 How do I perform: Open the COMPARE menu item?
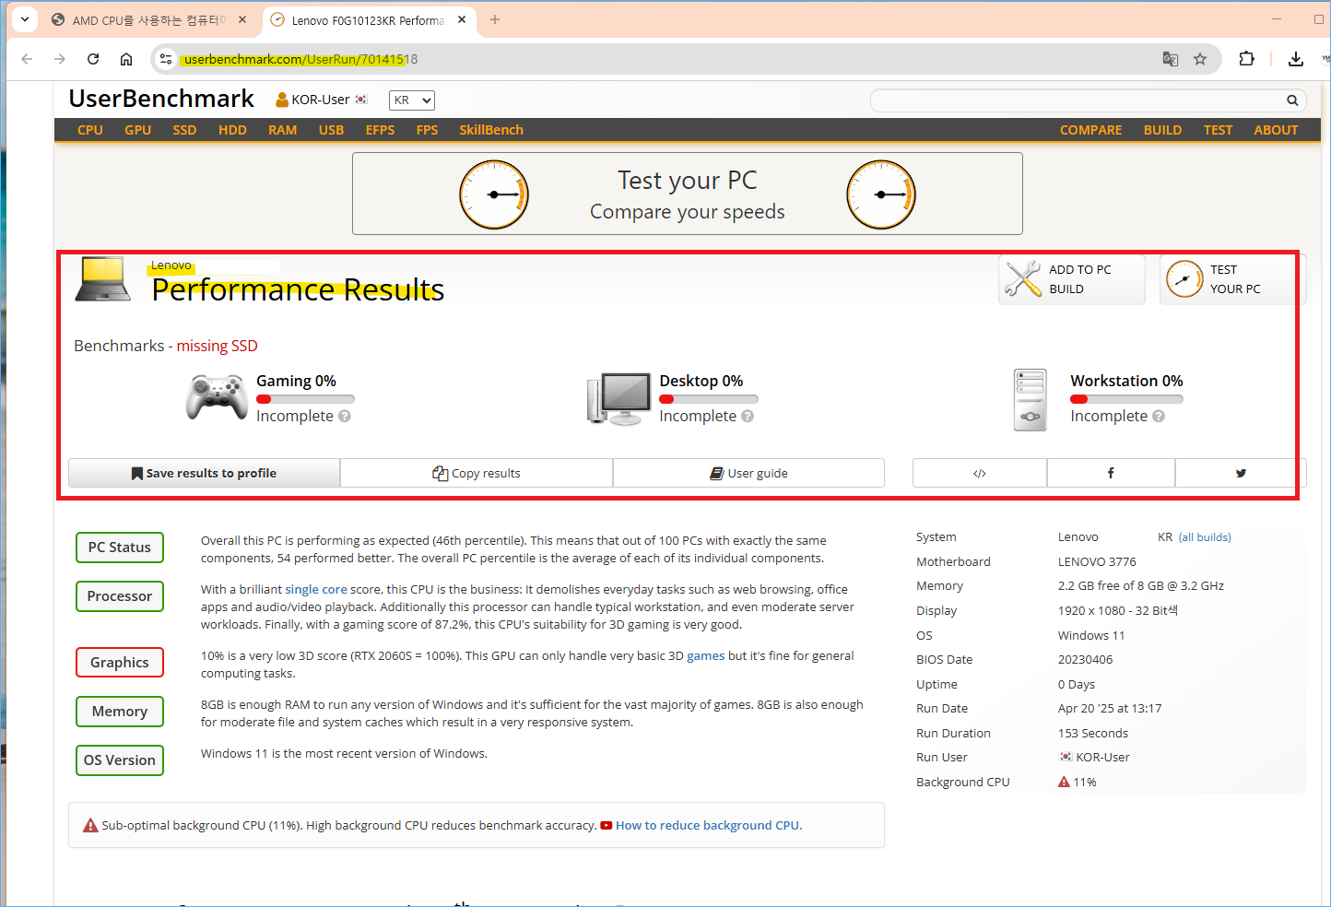(x=1090, y=130)
